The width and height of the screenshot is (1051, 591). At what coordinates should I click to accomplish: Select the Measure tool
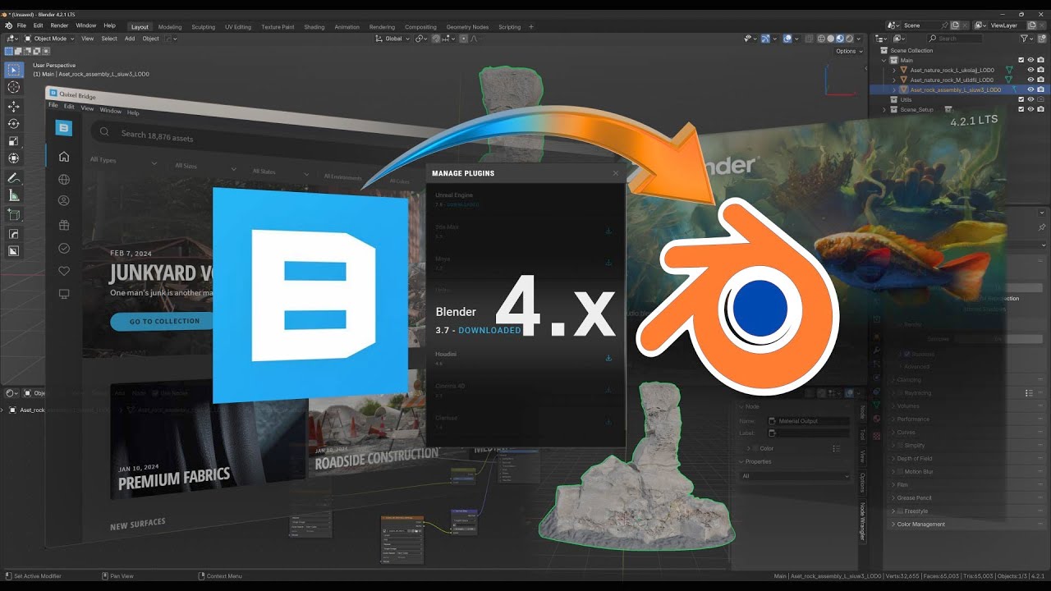[x=14, y=195]
